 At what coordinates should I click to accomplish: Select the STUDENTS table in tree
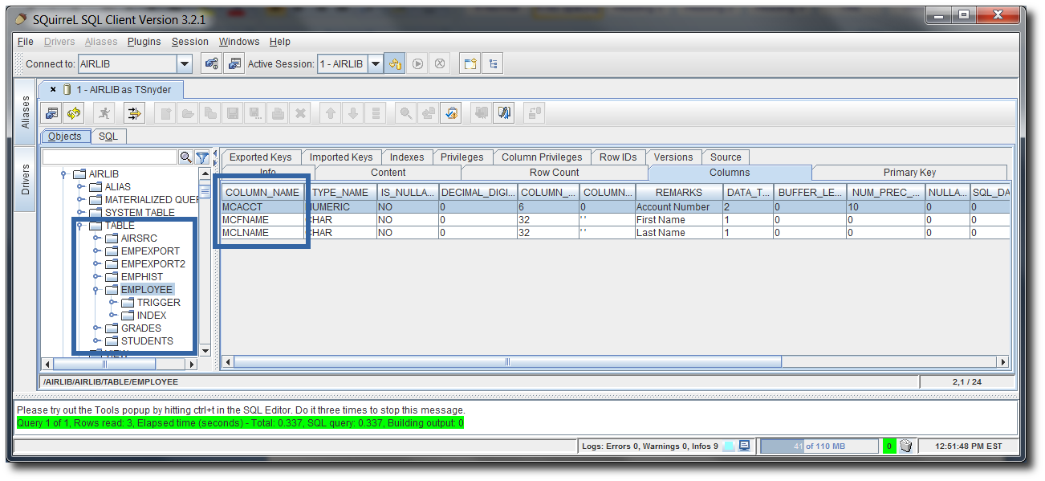[x=147, y=341]
